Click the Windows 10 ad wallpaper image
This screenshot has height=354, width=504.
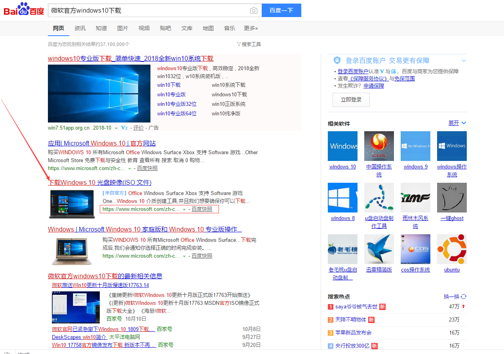tap(99, 94)
